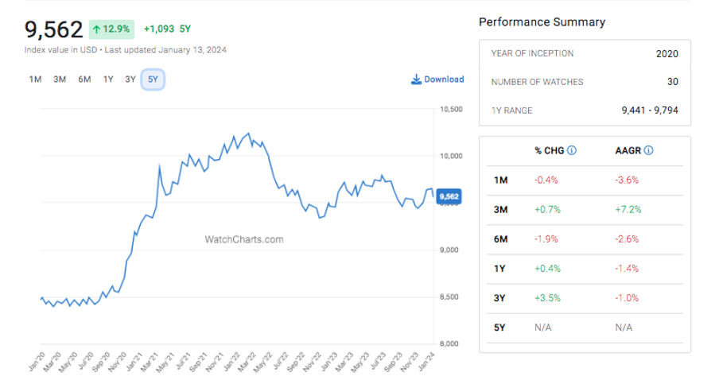Select the highlighted 5Y range tab
This screenshot has height=380, width=719.
[x=153, y=79]
